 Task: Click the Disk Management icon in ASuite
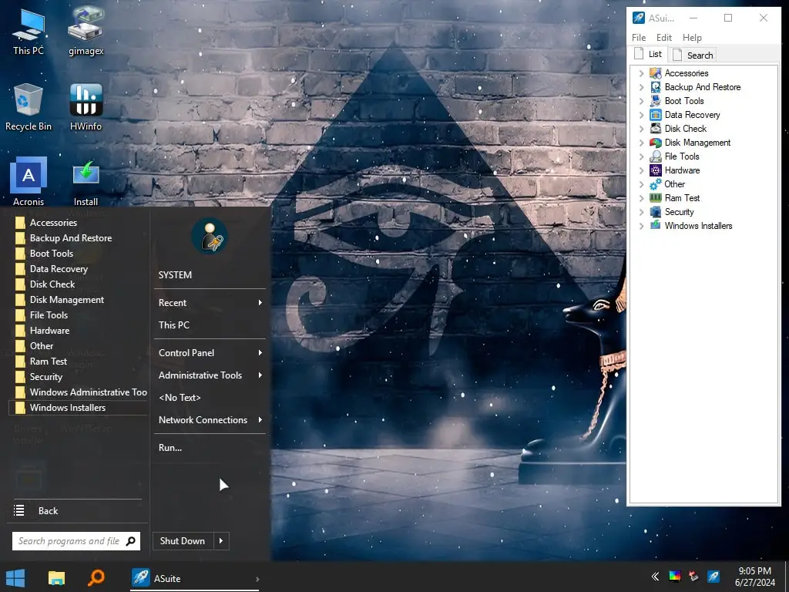pos(655,143)
